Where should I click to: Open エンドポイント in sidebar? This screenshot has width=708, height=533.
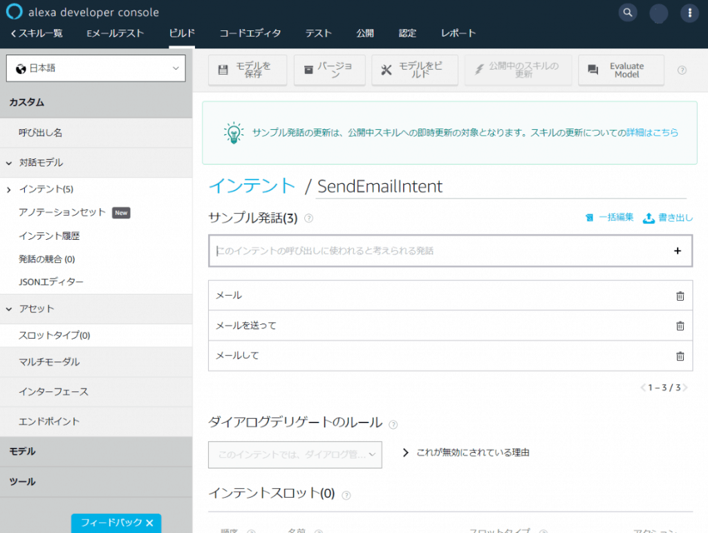tap(49, 422)
